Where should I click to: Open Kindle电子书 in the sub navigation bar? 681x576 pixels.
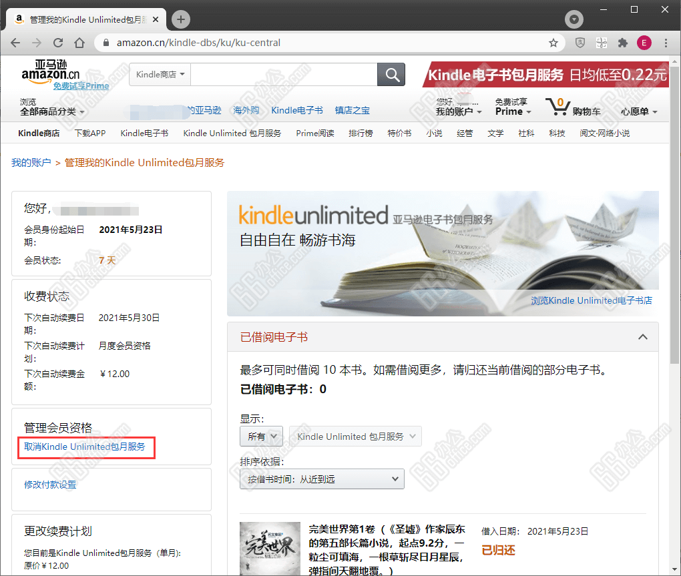click(144, 133)
